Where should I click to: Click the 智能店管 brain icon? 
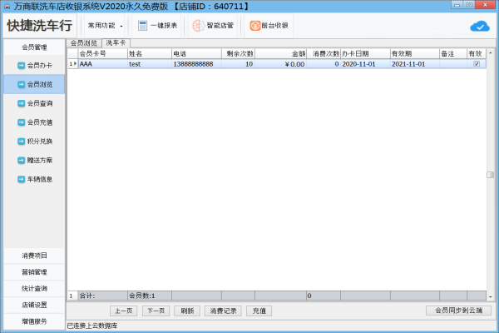click(x=198, y=26)
